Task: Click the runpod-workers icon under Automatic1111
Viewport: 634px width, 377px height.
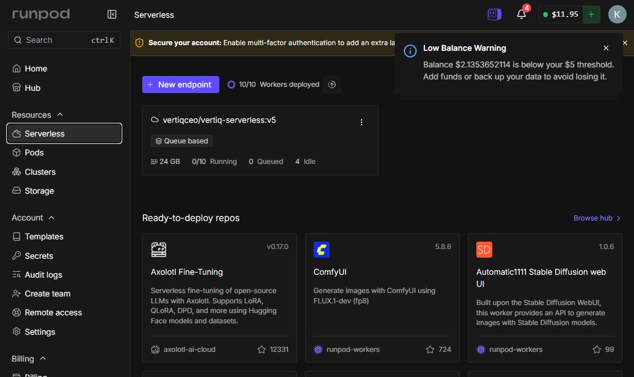Action: [481, 350]
